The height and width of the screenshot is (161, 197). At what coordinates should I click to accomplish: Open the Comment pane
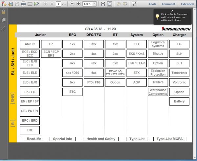click(x=168, y=4)
